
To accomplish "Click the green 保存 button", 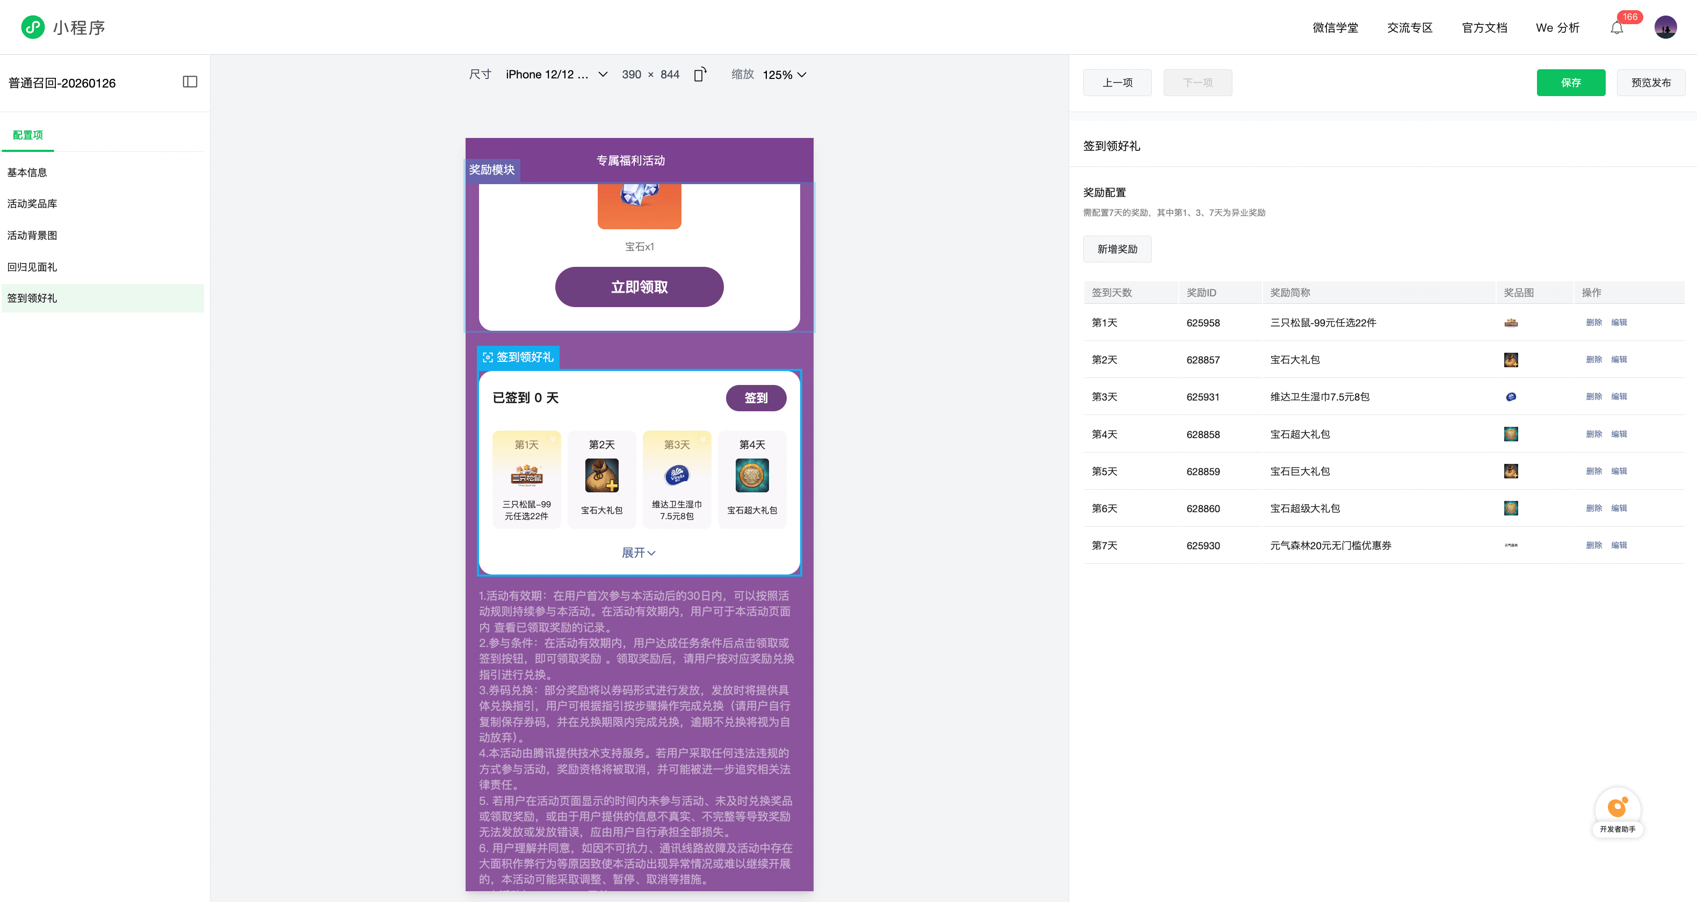I will 1570,82.
